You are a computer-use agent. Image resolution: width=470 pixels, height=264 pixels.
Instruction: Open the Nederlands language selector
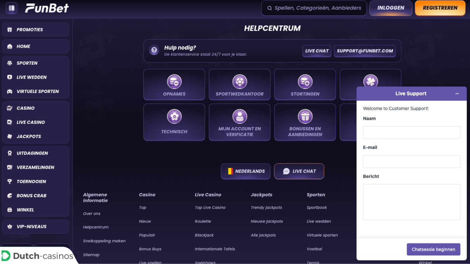(x=245, y=171)
